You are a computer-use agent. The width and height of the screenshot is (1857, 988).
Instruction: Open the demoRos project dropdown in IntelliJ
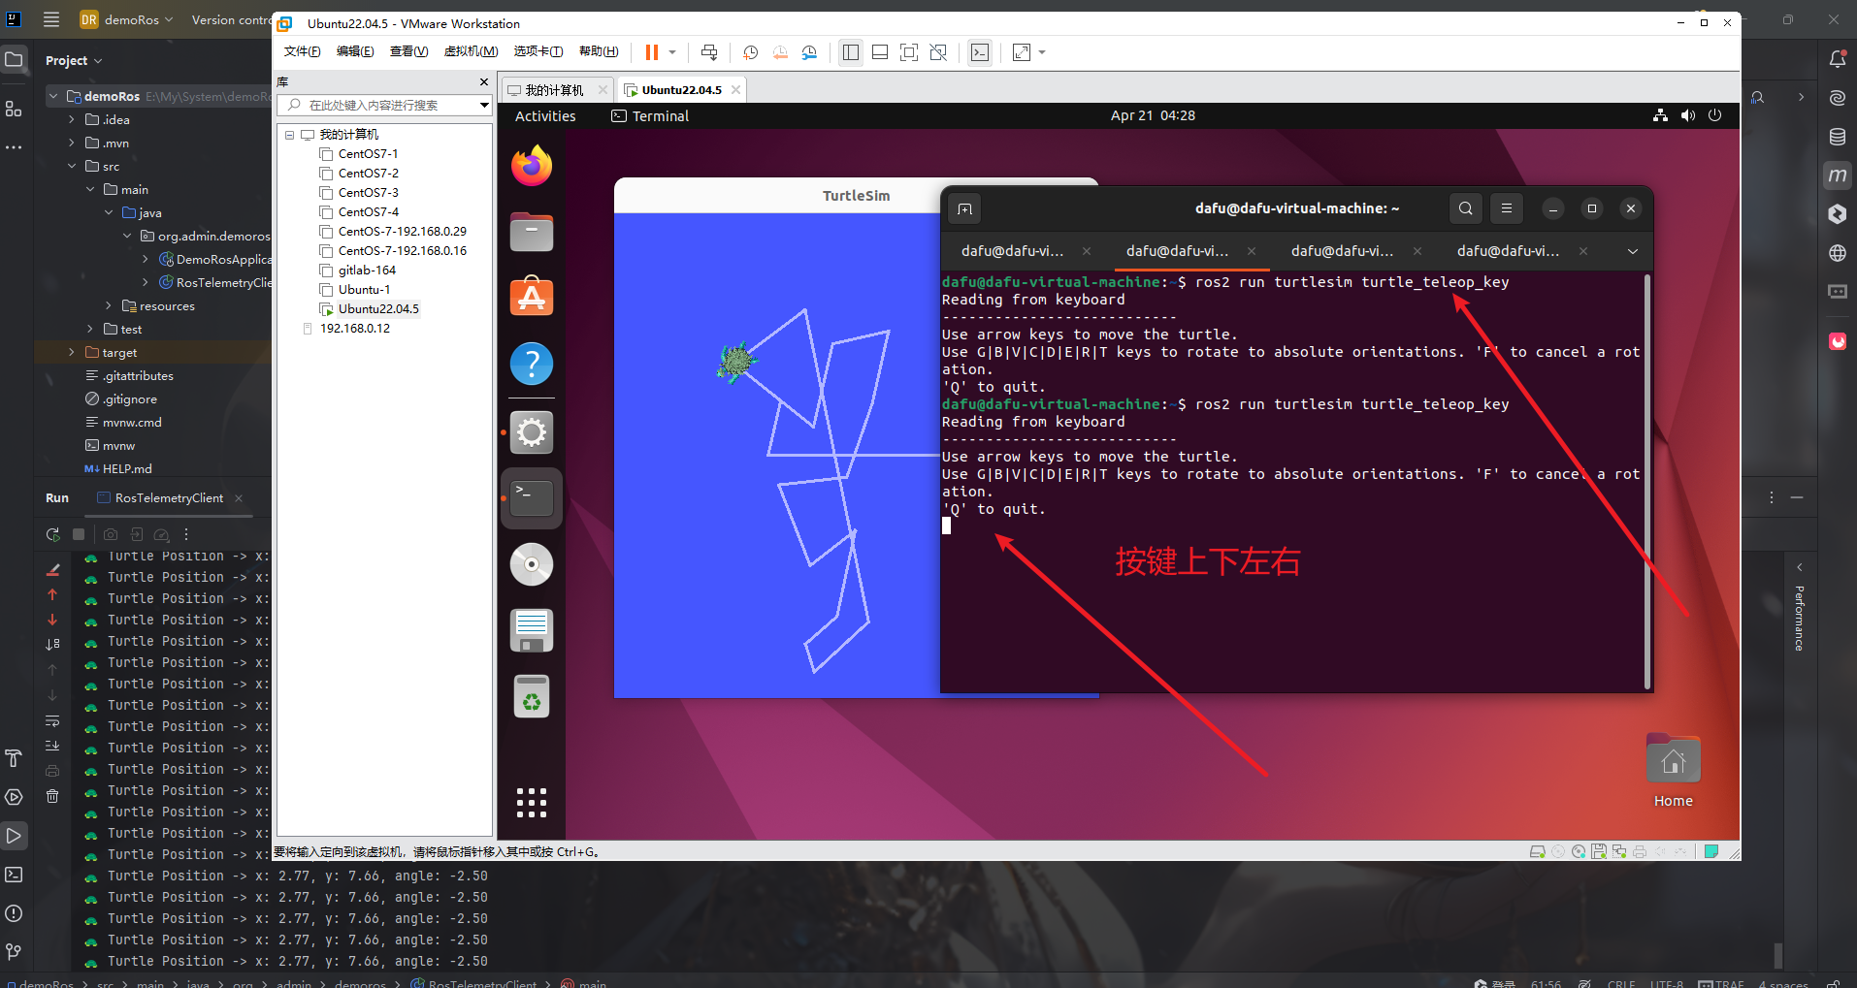(126, 19)
